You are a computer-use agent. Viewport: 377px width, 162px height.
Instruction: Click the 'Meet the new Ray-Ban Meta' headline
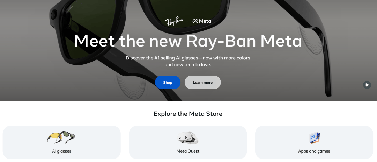[x=188, y=41]
